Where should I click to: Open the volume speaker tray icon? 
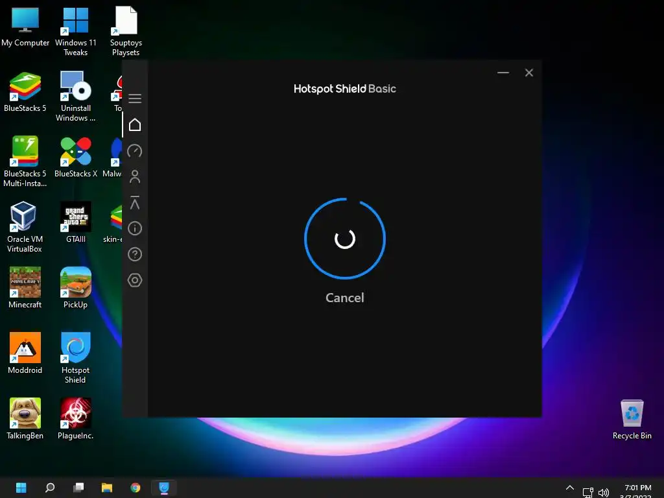(604, 493)
